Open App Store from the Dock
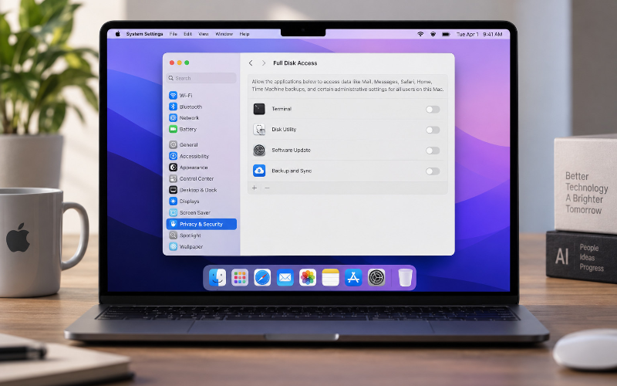Viewport: 617px width, 386px height. (x=353, y=278)
